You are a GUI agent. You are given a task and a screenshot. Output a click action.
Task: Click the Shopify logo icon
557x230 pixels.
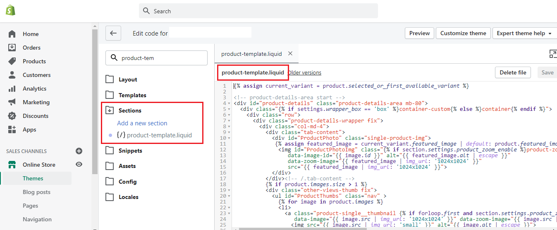(x=11, y=11)
